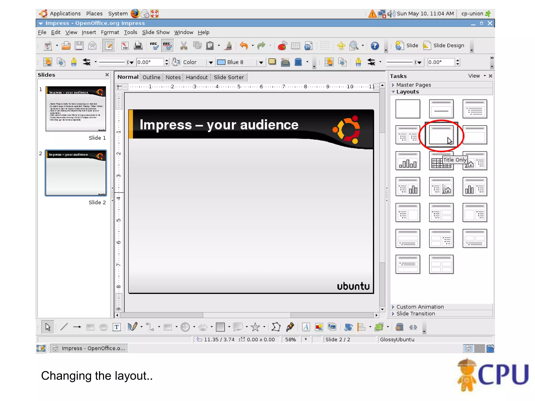Screen dimensions: 535x401
Task: Click the Cut scissors icon
Action: [x=184, y=46]
